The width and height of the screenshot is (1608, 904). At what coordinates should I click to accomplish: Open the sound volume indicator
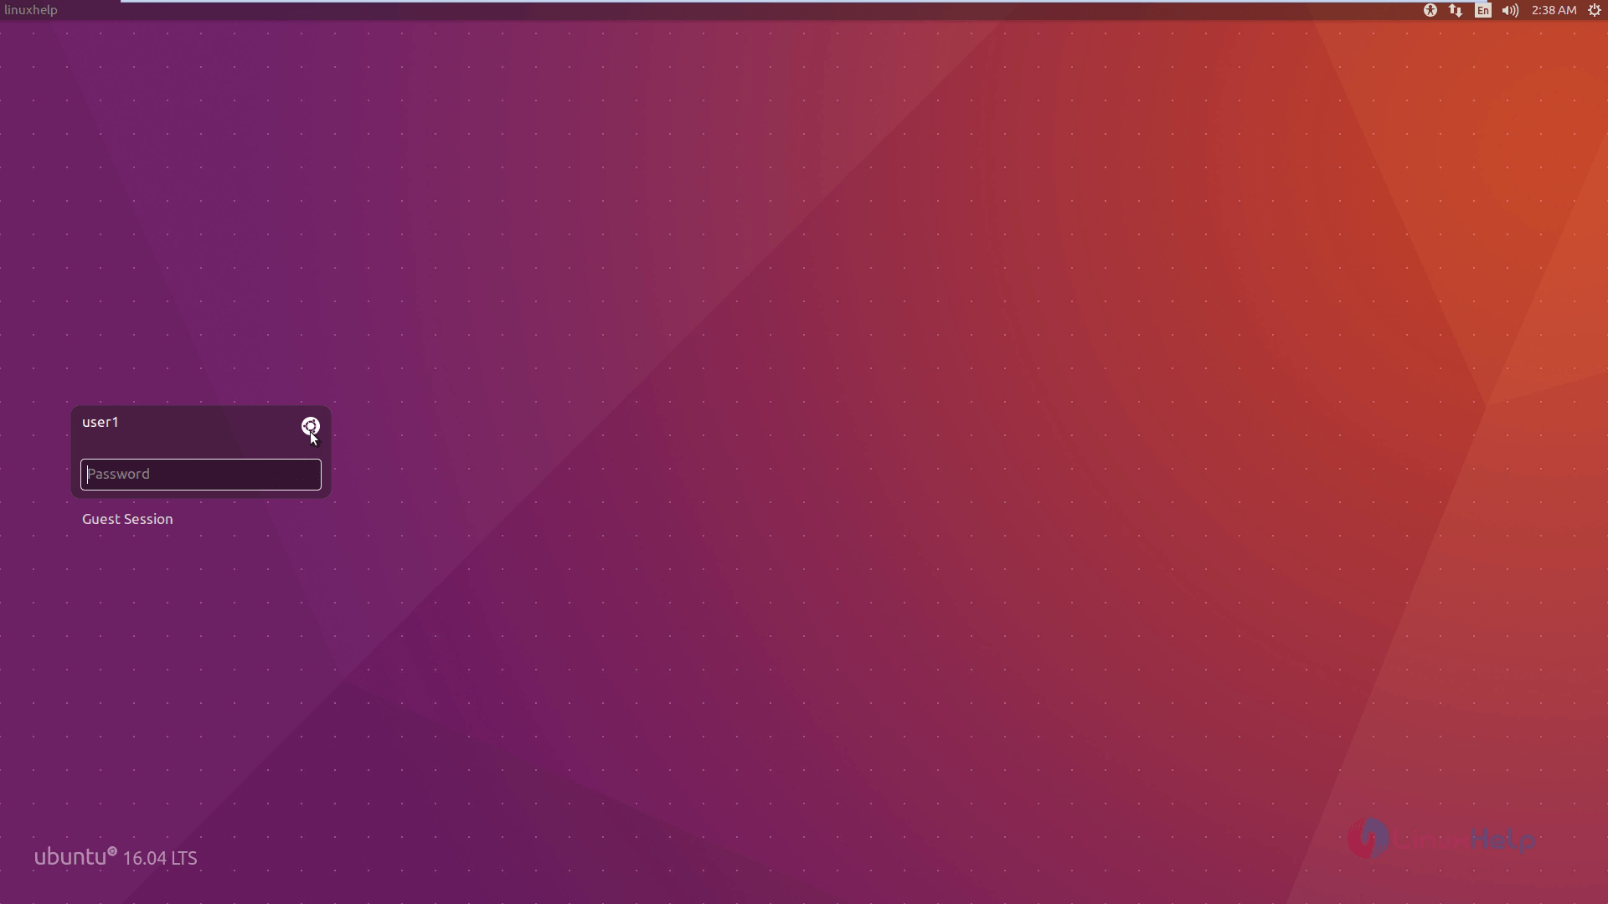coord(1510,10)
